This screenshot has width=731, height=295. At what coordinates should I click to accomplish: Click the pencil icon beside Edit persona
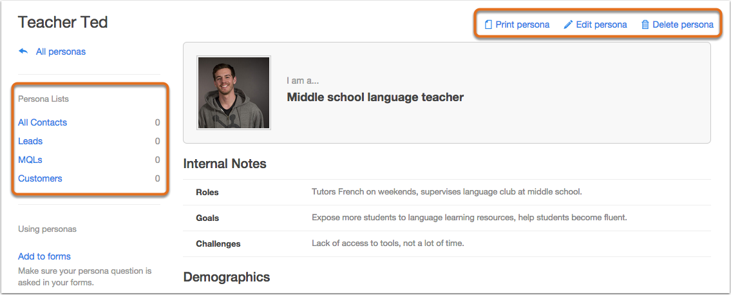pyautogui.click(x=568, y=24)
